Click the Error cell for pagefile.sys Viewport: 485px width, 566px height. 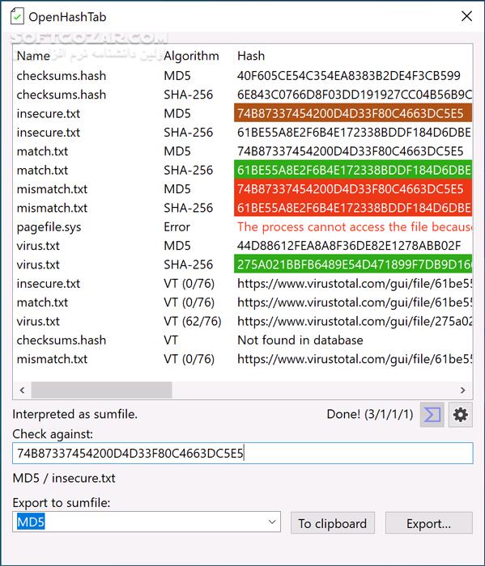point(177,226)
